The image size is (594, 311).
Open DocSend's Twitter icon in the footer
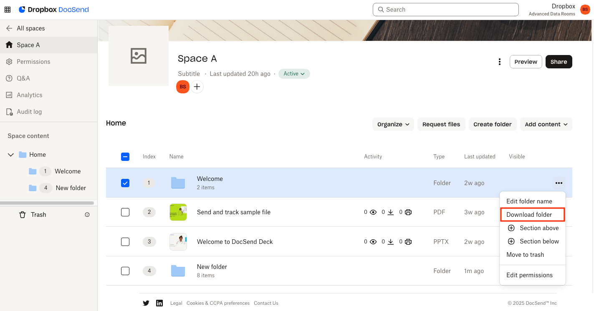(146, 303)
